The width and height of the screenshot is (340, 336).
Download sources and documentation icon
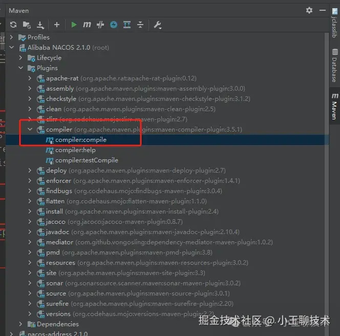(40, 25)
